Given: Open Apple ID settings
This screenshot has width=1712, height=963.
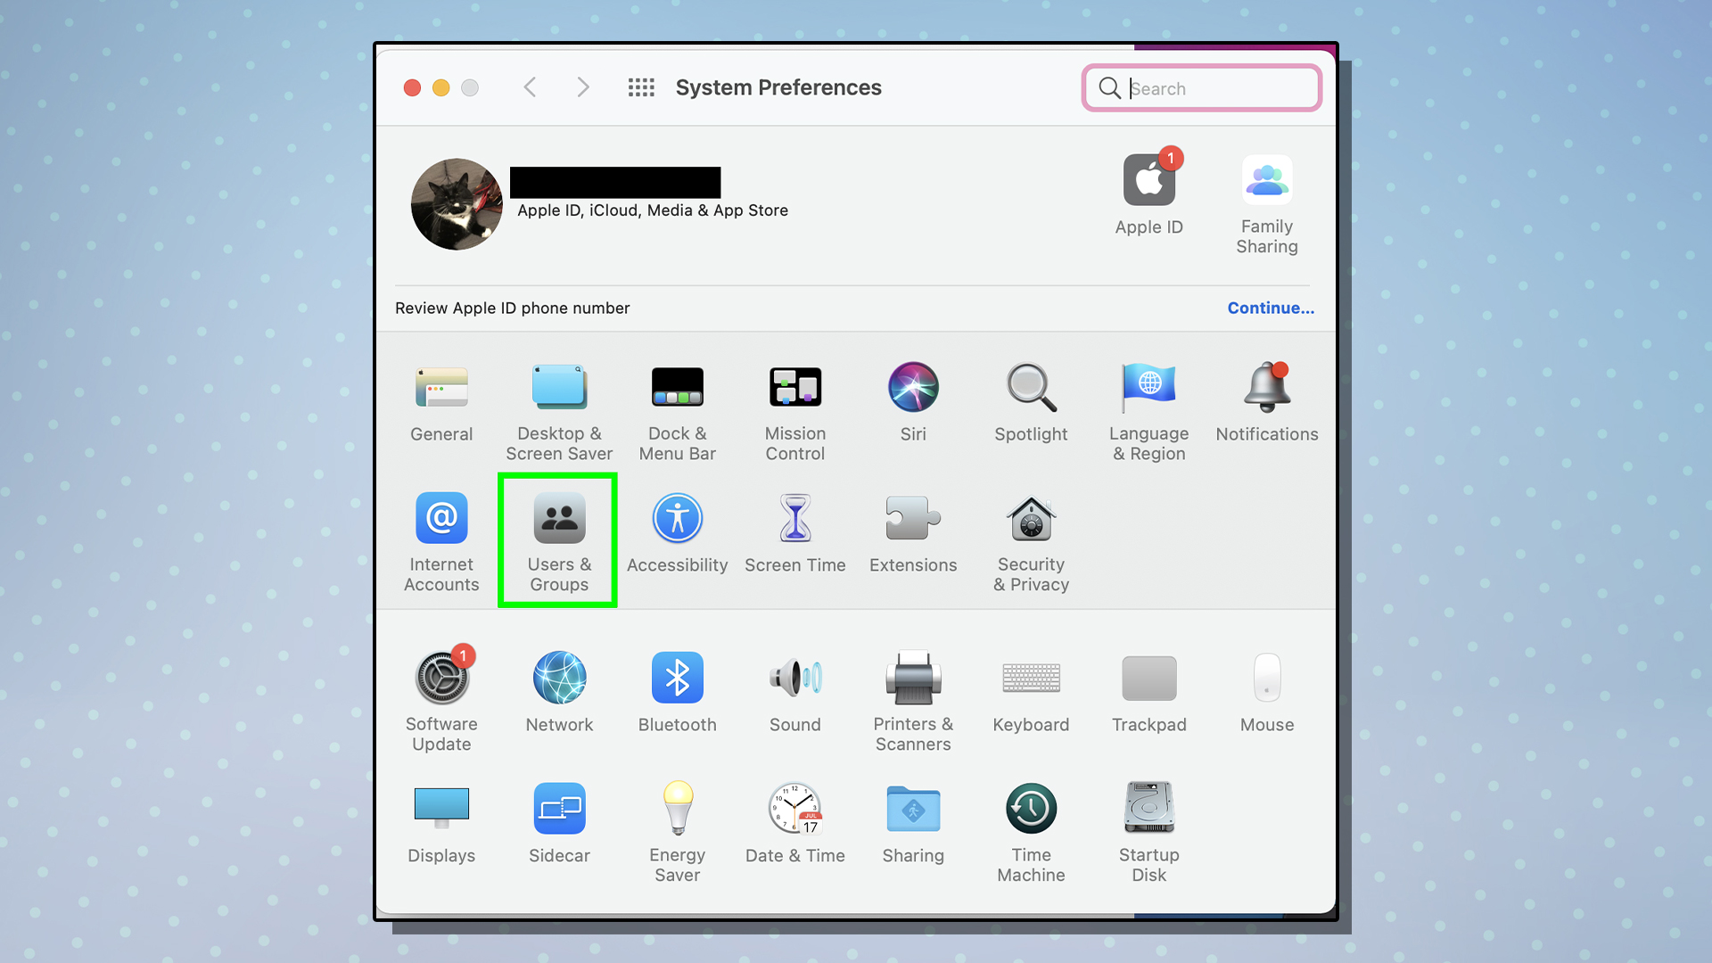Looking at the screenshot, I should point(1148,200).
